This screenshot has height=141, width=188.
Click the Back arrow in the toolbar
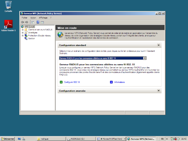coord(23,22)
